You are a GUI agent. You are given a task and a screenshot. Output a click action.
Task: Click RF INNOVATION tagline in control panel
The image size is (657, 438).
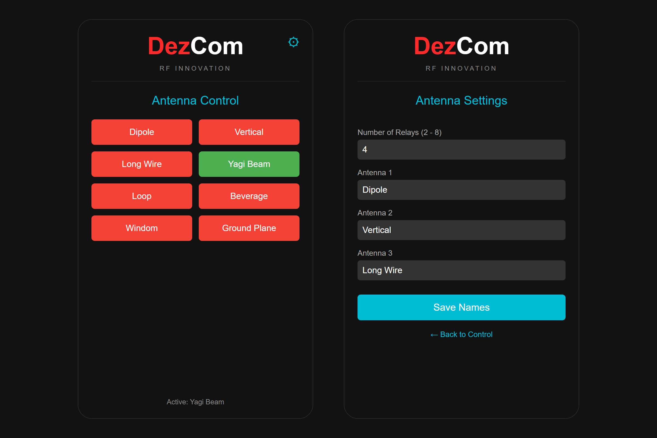point(195,68)
